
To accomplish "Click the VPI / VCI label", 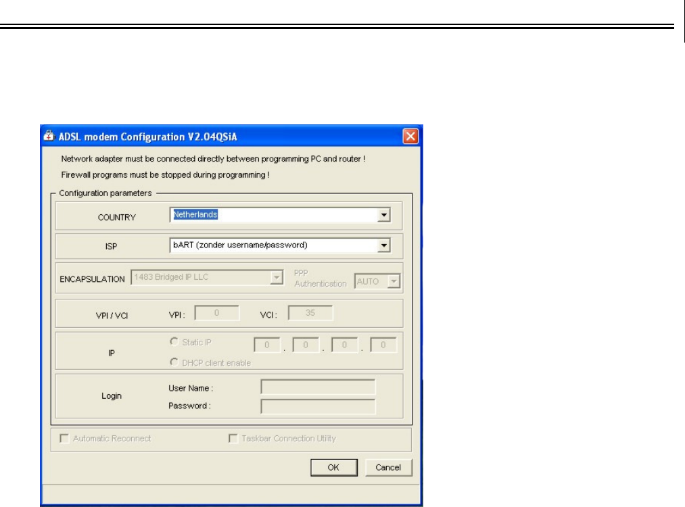I will coord(112,316).
